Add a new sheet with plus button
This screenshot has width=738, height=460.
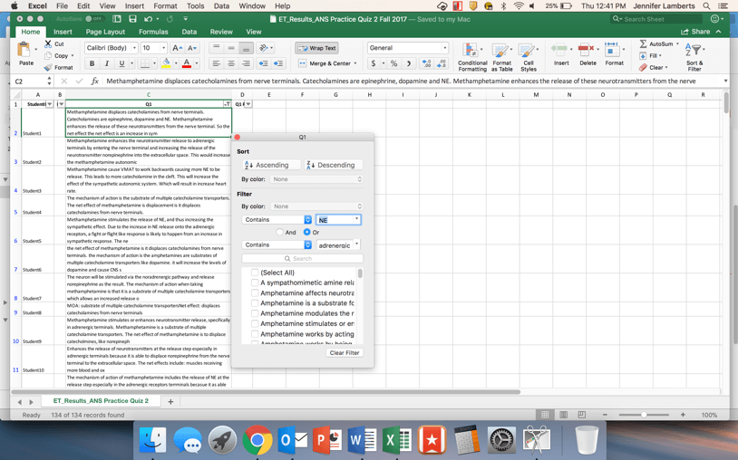(x=170, y=402)
